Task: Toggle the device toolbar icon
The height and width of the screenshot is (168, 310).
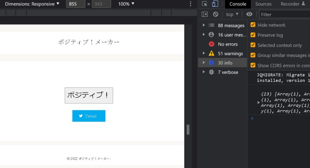Action: tap(215, 4)
